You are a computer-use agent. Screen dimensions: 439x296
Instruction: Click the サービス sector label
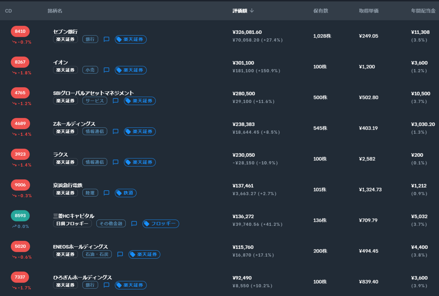(x=95, y=100)
